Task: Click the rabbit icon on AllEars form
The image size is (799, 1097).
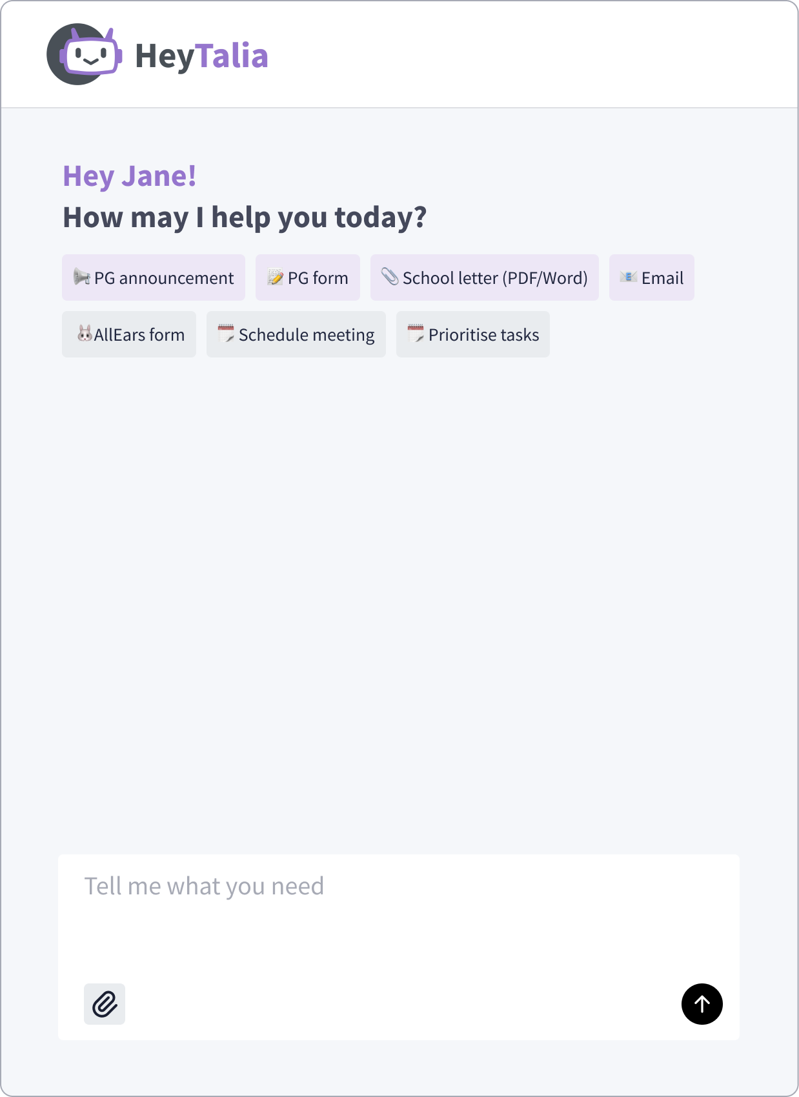Action: click(x=85, y=334)
